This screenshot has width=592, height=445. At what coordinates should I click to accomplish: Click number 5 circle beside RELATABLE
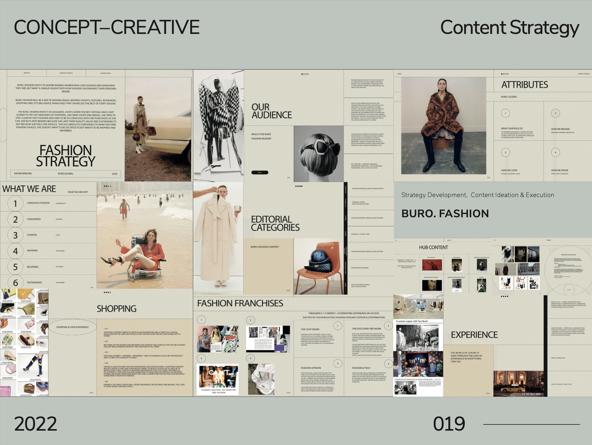point(15,267)
